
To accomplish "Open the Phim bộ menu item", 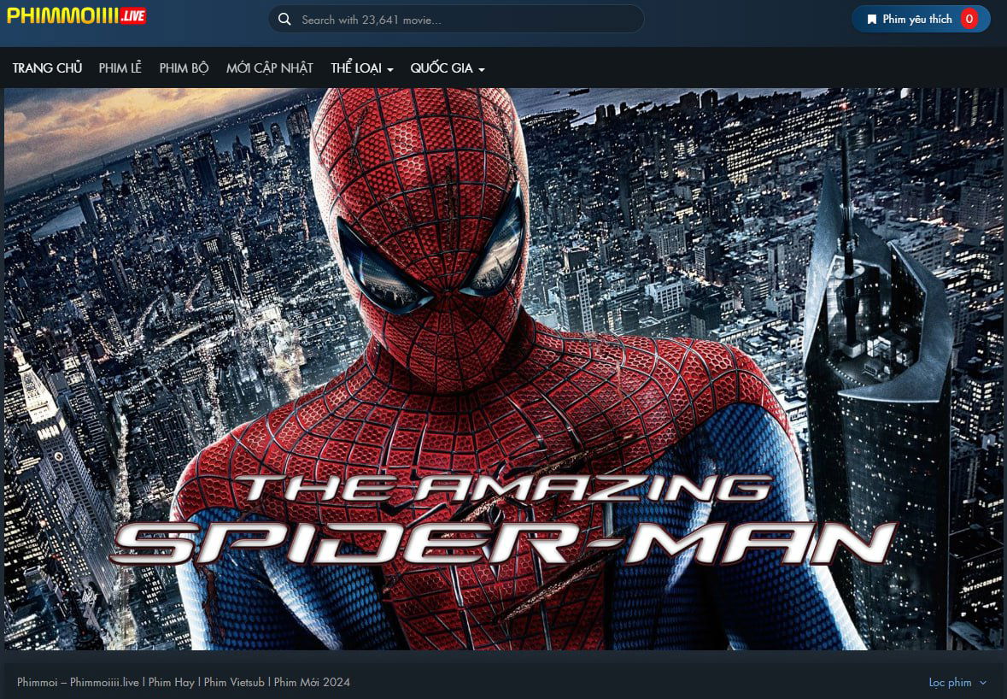I will click(184, 68).
